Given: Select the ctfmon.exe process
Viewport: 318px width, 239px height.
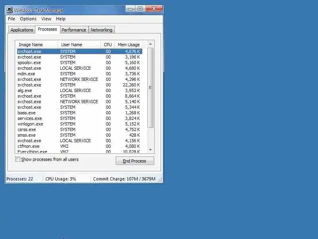Looking at the screenshot, I should coord(79,146).
